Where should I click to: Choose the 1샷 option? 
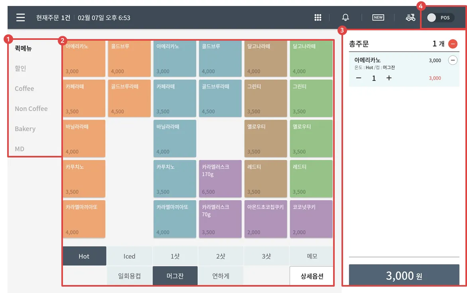click(x=175, y=256)
